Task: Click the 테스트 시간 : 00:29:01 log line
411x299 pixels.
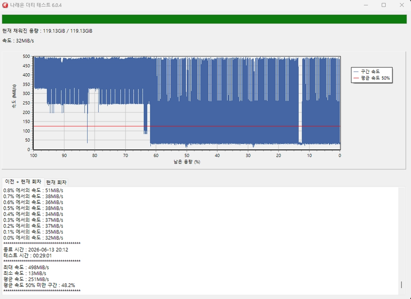Action: 28,256
